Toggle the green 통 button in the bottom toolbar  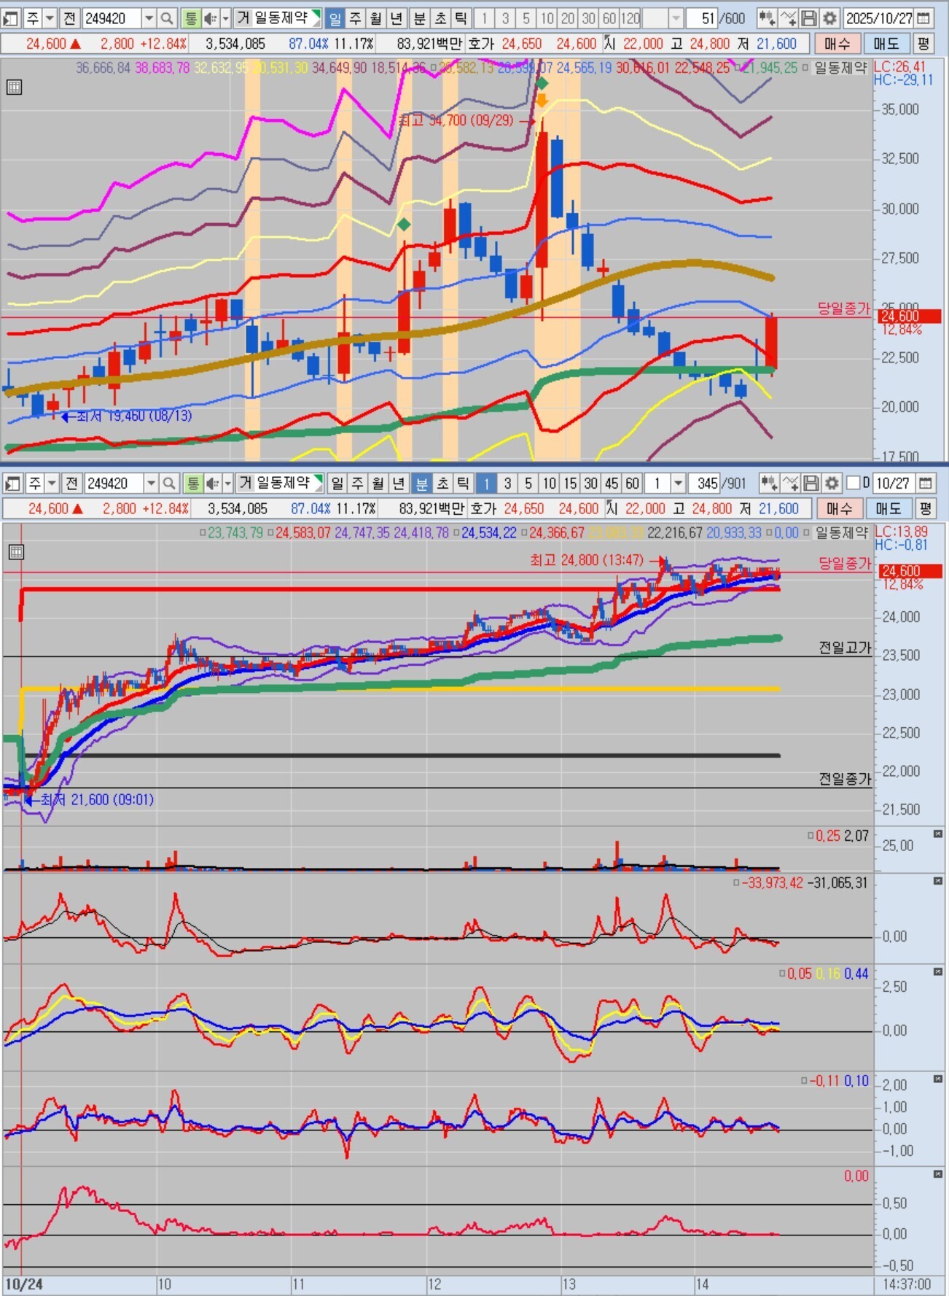[x=192, y=483]
